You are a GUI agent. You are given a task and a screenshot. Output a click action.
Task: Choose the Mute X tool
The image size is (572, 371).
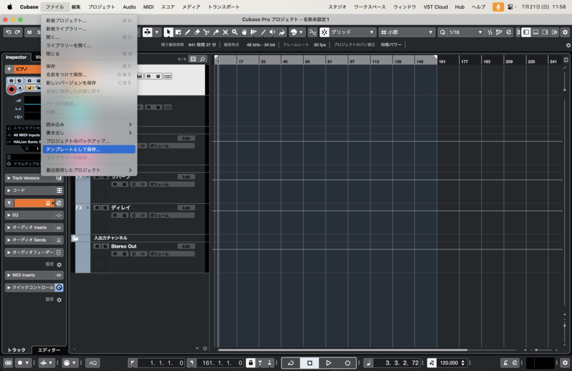click(226, 32)
